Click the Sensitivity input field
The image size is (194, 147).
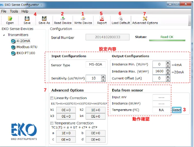point(93,78)
